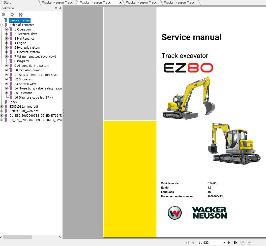Open the 13 Service valve bookmark

point(25,84)
